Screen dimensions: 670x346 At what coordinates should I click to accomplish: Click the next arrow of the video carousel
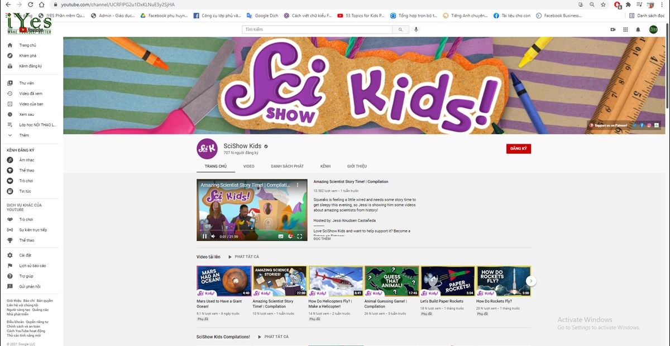point(532,281)
